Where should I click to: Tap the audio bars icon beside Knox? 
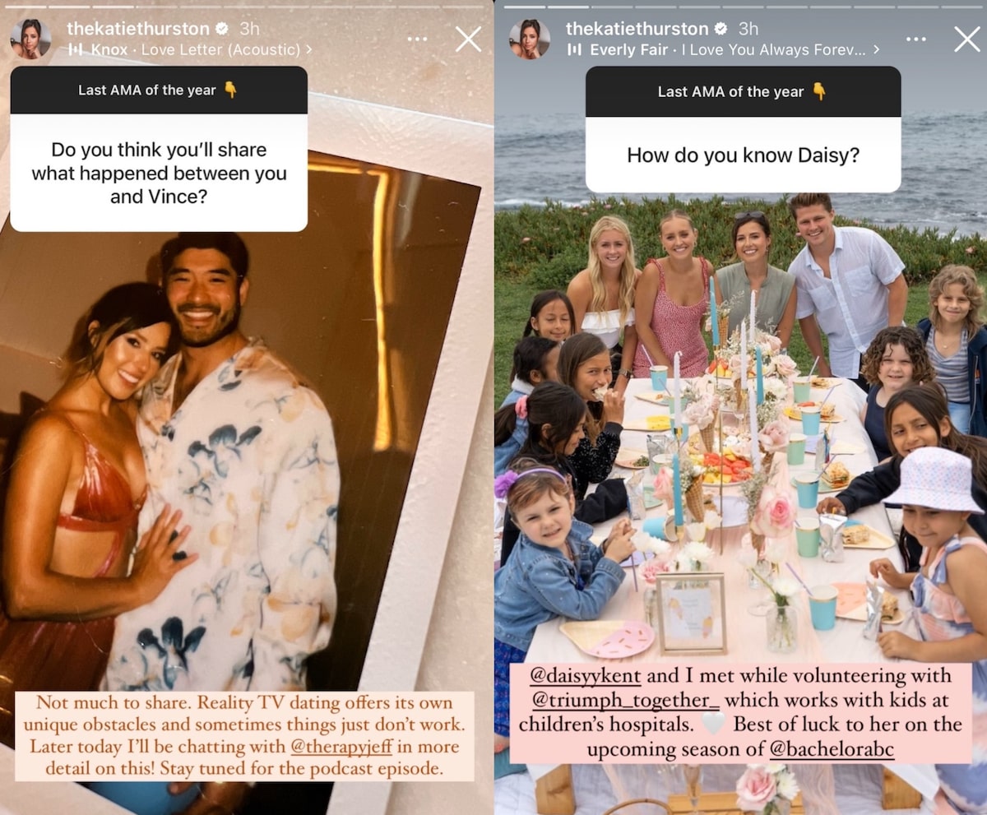tap(75, 50)
